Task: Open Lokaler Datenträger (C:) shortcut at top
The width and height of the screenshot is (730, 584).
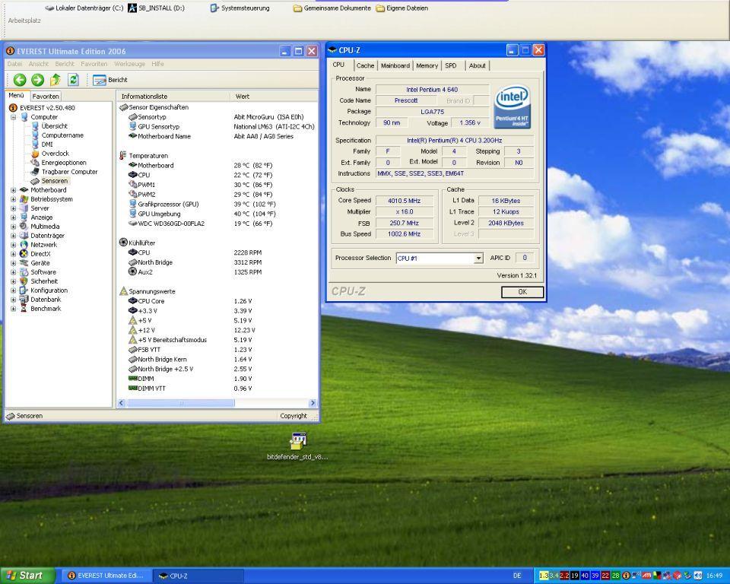Action: tap(84, 8)
